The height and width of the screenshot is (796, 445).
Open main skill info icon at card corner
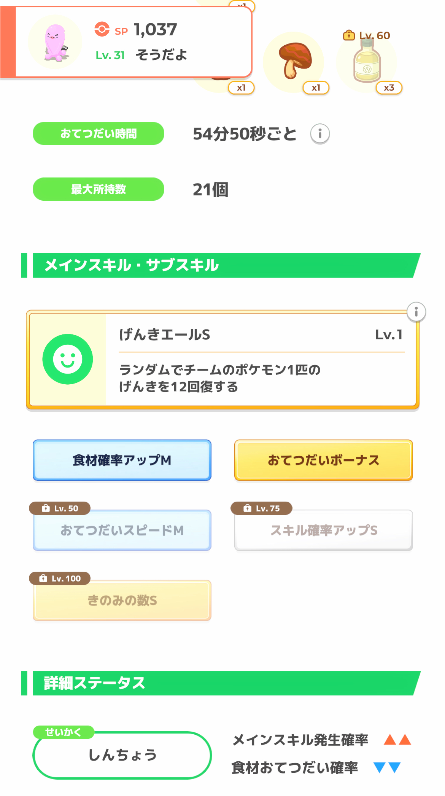coord(416,312)
